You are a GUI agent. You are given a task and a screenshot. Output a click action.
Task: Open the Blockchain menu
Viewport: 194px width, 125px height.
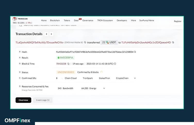click(55, 20)
